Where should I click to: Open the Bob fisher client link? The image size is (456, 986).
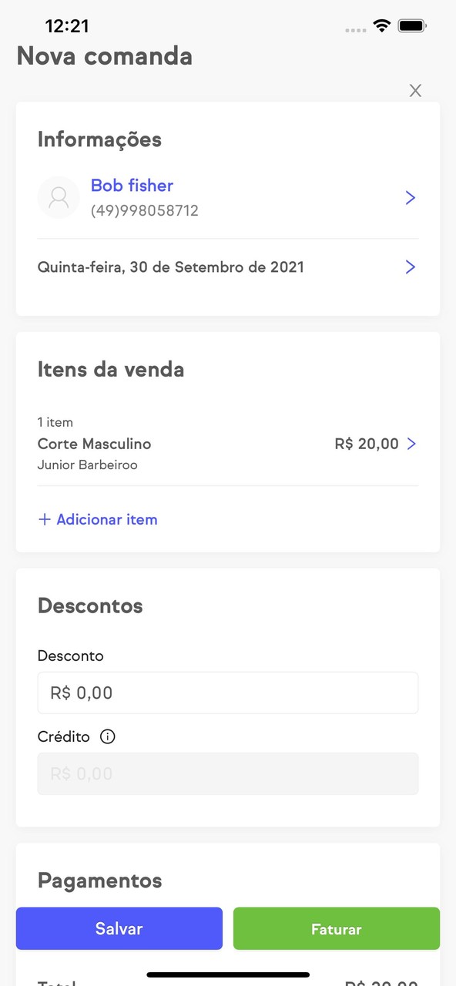(132, 185)
